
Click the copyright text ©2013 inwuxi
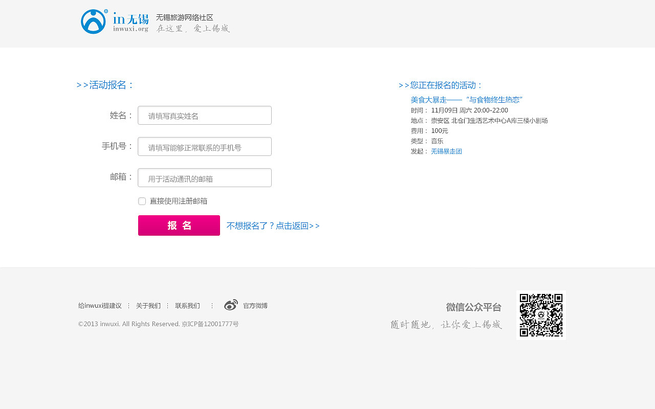pyautogui.click(x=159, y=324)
